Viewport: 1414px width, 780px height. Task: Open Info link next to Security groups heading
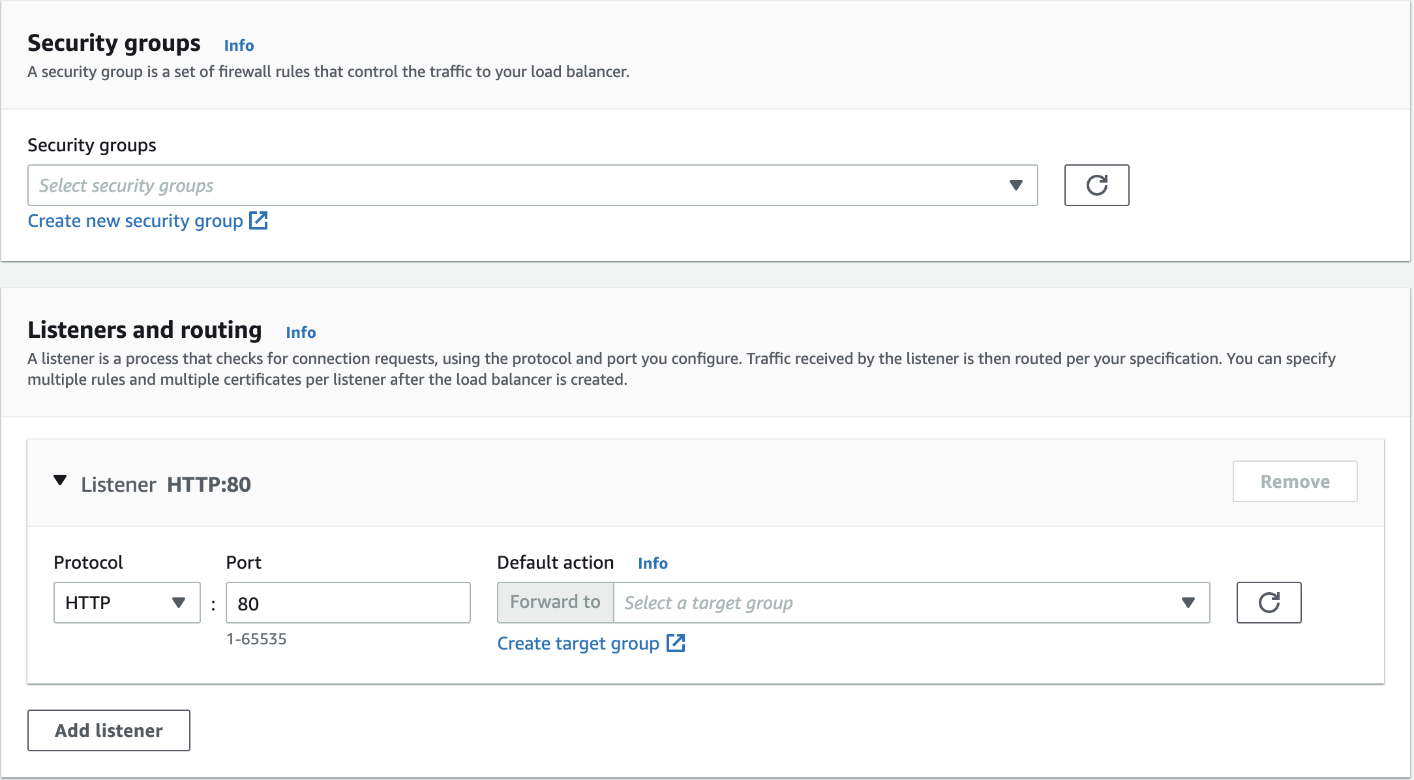(x=239, y=46)
